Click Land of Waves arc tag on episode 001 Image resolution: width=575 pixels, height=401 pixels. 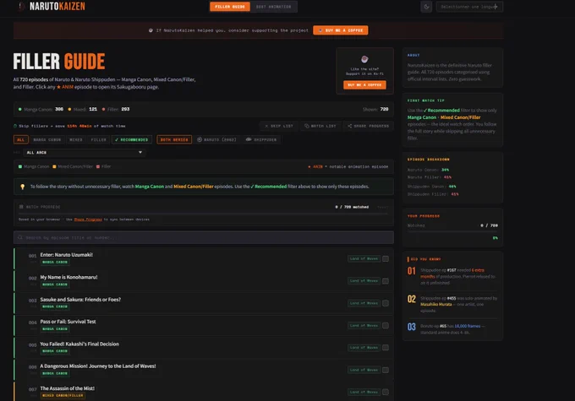click(364, 259)
